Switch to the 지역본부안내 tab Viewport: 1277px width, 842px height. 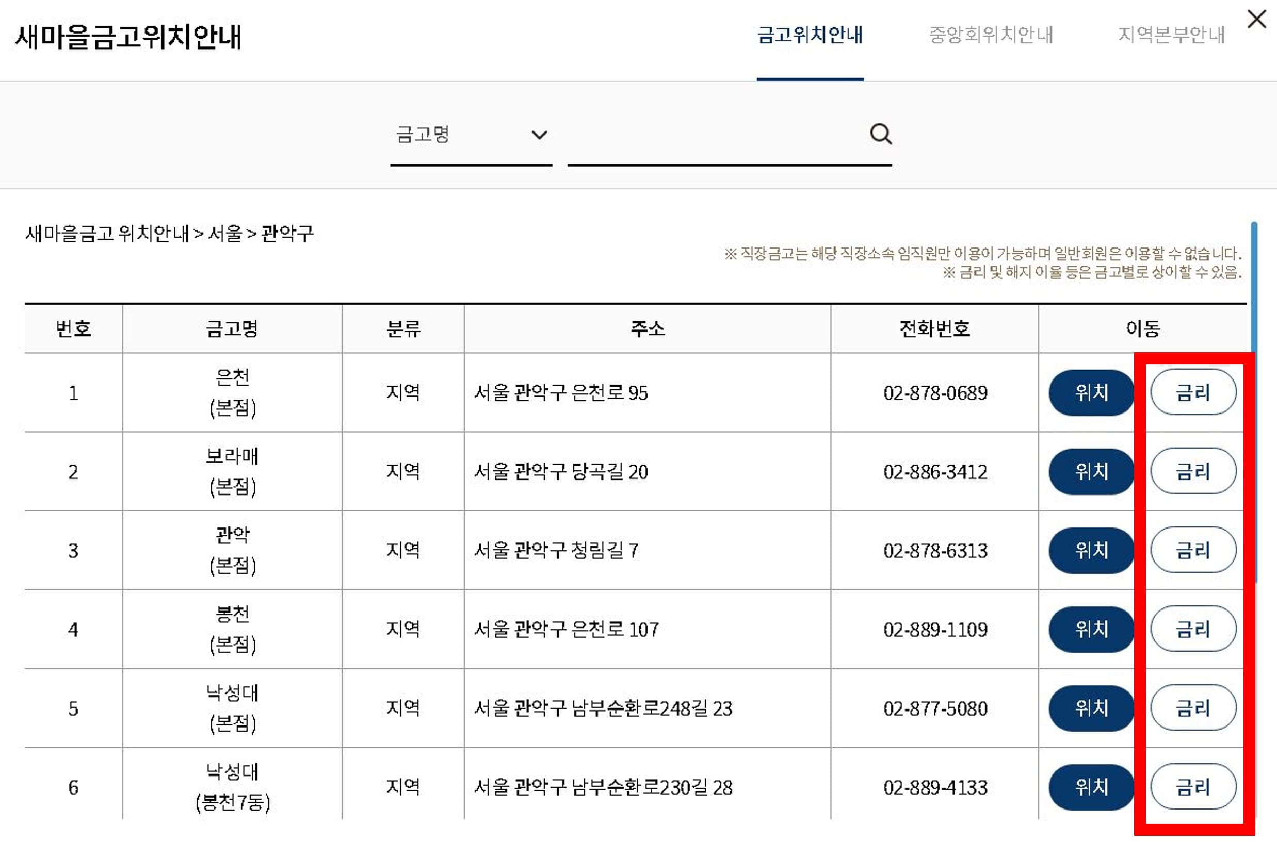(1171, 35)
